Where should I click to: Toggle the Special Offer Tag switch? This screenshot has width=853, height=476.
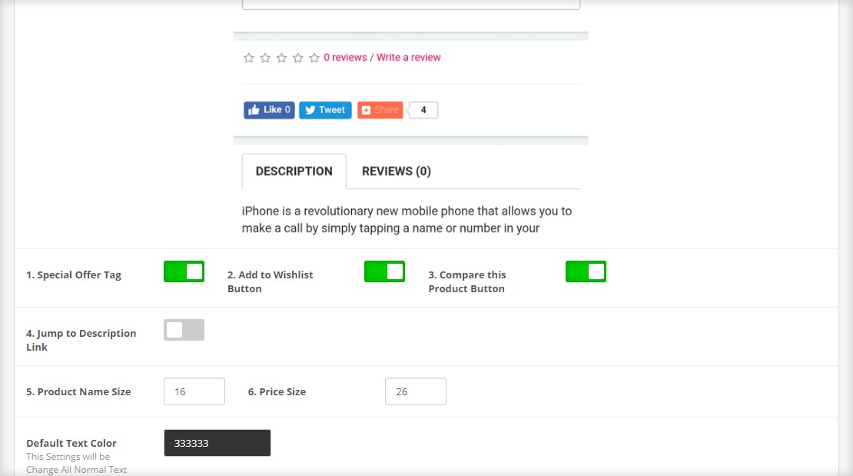tap(184, 271)
